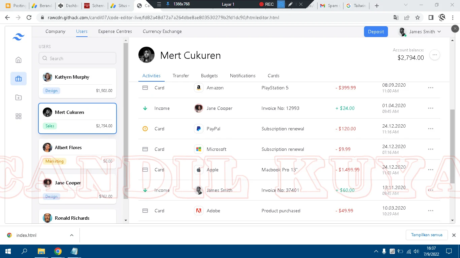
Task: Expand the index.html download options chevron
Action: [72, 235]
